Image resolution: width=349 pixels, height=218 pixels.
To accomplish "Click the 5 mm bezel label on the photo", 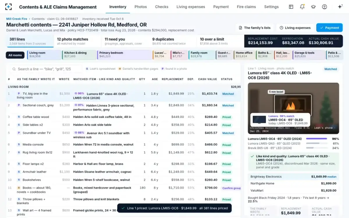I will coord(276,92).
